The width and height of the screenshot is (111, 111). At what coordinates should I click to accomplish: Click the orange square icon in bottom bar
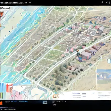pyautogui.click(x=1, y=103)
